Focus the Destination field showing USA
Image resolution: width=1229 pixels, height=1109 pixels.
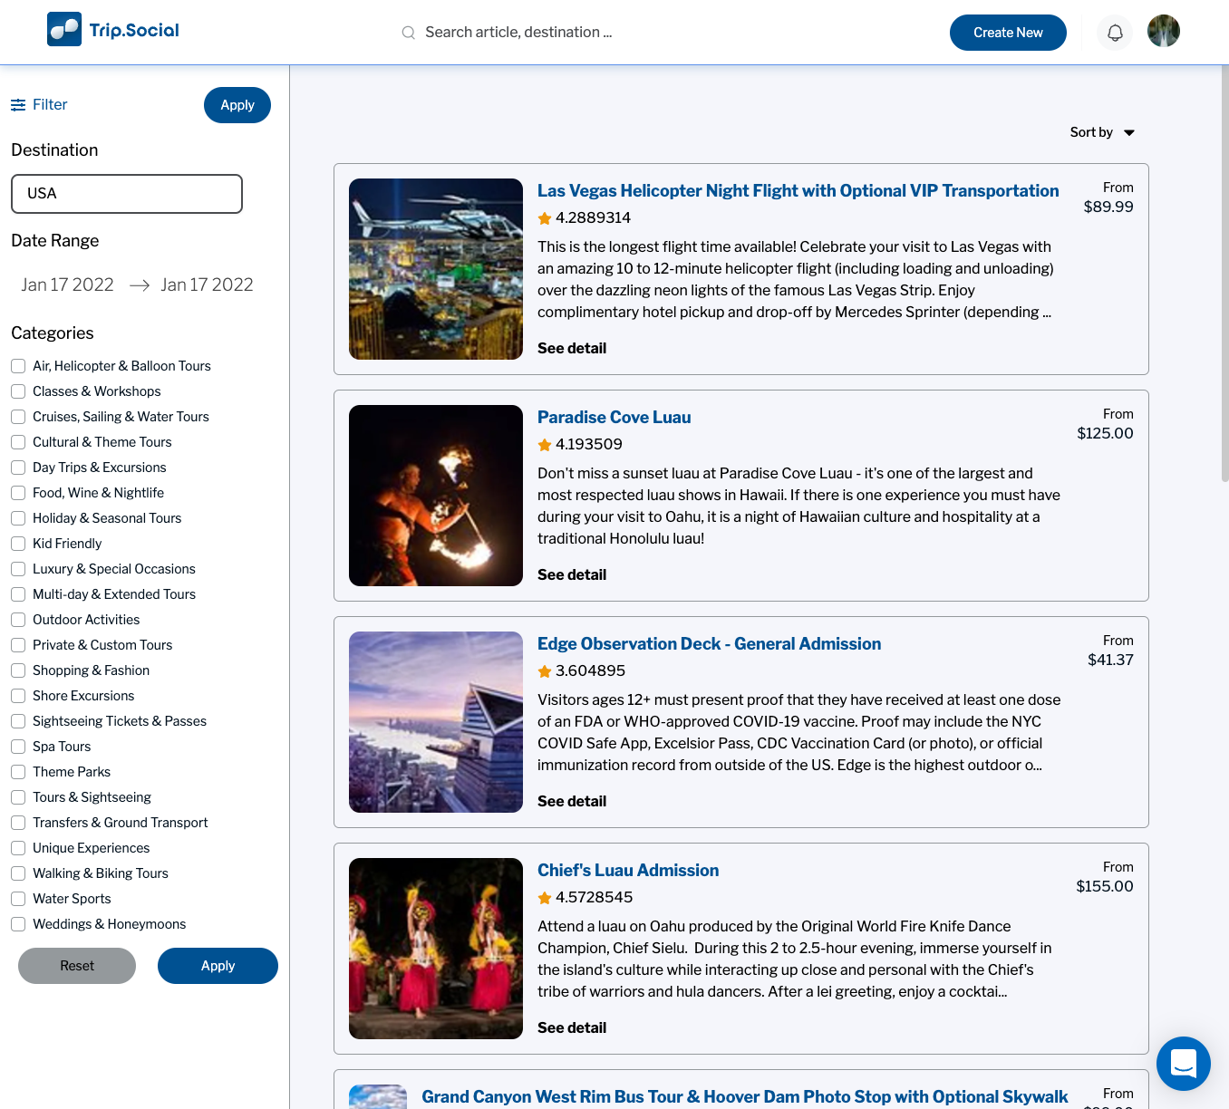pos(127,194)
